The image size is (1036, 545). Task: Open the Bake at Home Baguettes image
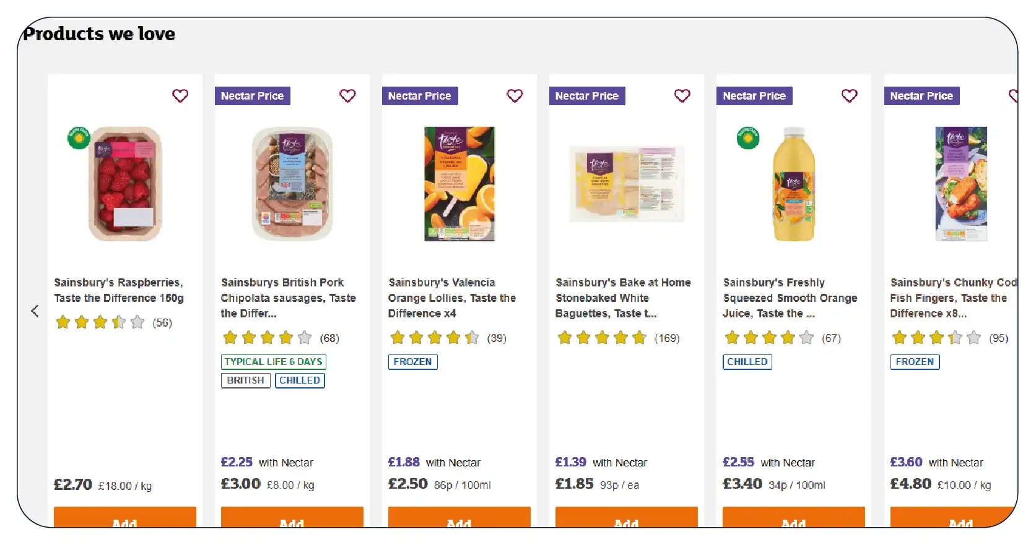627,184
